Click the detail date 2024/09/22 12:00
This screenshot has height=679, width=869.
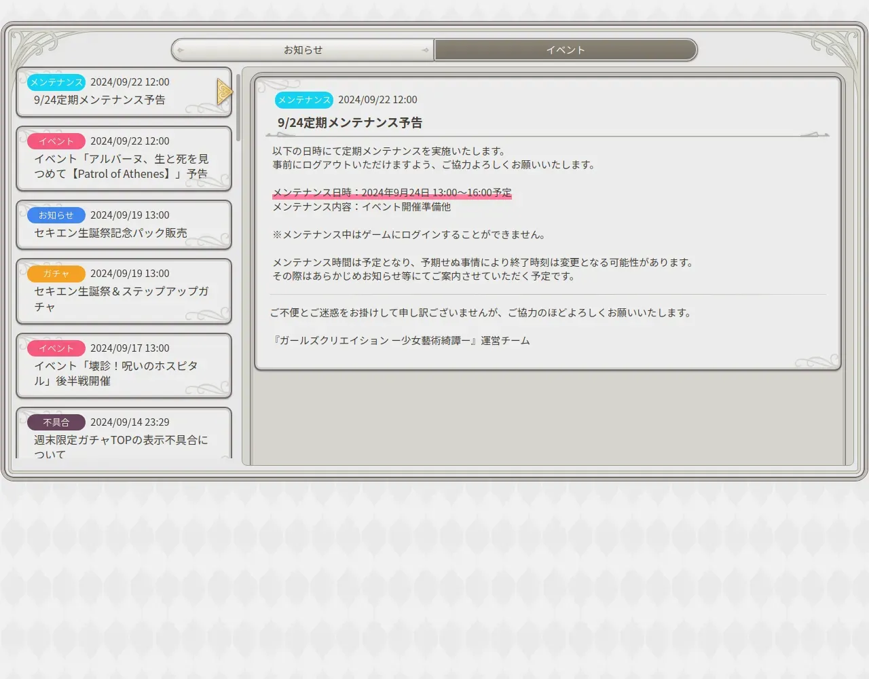(x=377, y=100)
